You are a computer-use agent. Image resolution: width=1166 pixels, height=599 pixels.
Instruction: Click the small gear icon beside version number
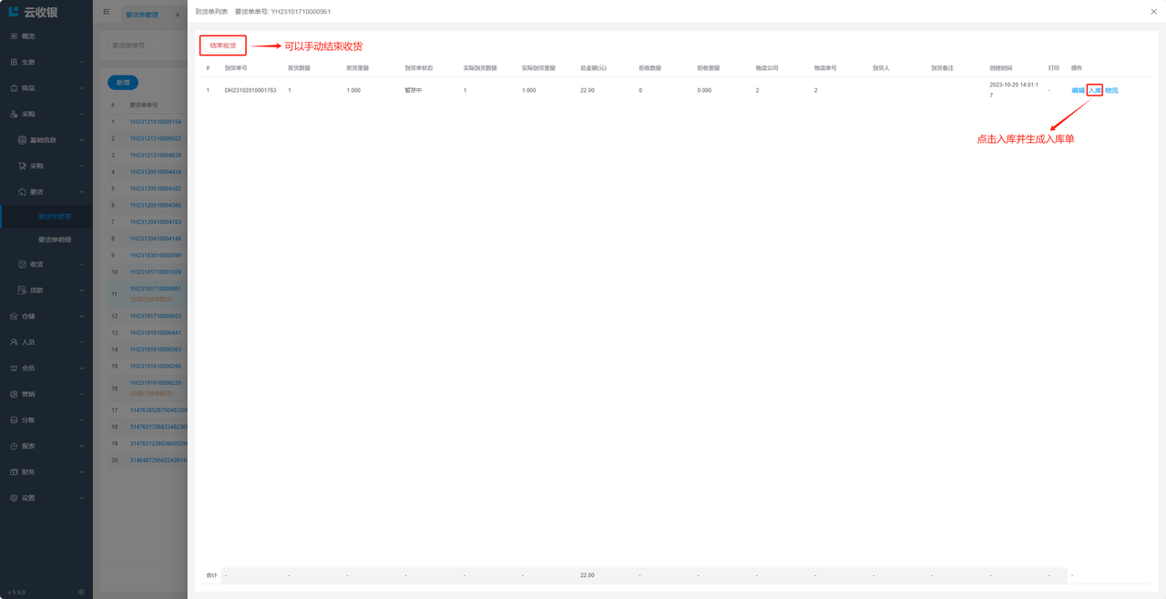point(81,592)
